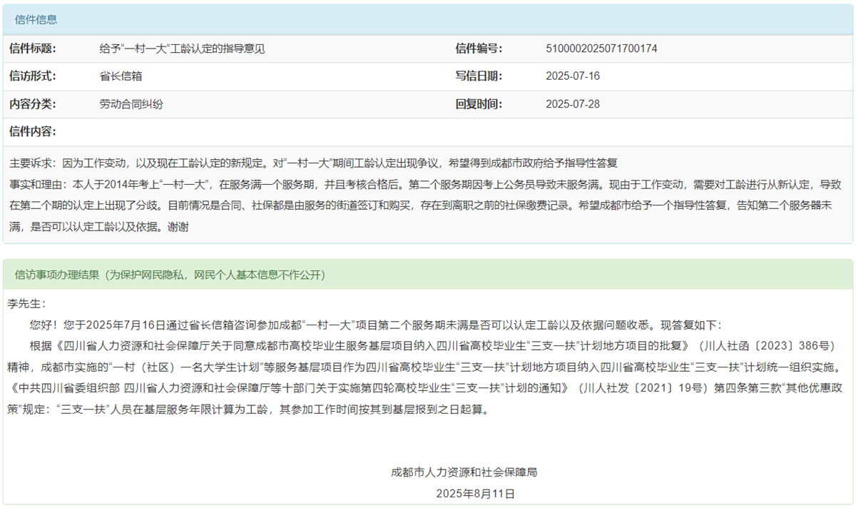Select the 信访形式 field label
856x508 pixels.
click(x=32, y=76)
